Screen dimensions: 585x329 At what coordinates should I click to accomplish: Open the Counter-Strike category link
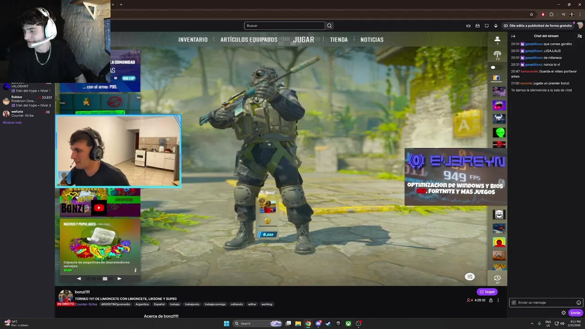[x=86, y=304]
